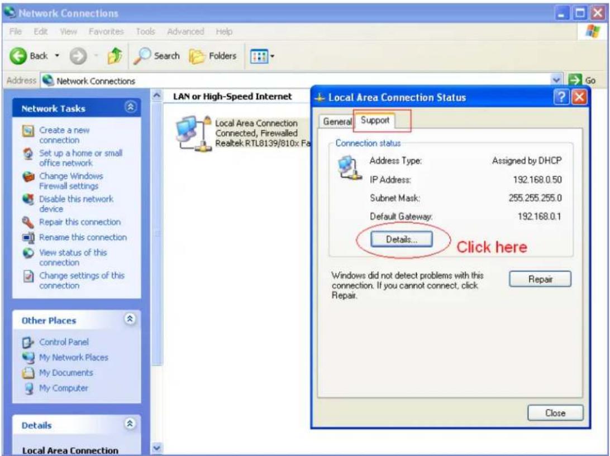Click the Go green arrow icon
610x456 pixels.
coord(575,80)
